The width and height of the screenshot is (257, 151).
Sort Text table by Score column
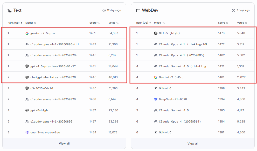(94, 23)
